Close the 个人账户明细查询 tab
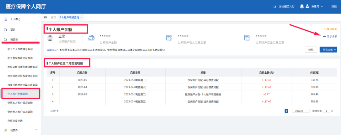Image resolution: width=341 pixels, height=135 pixels. pyautogui.click(x=81, y=17)
